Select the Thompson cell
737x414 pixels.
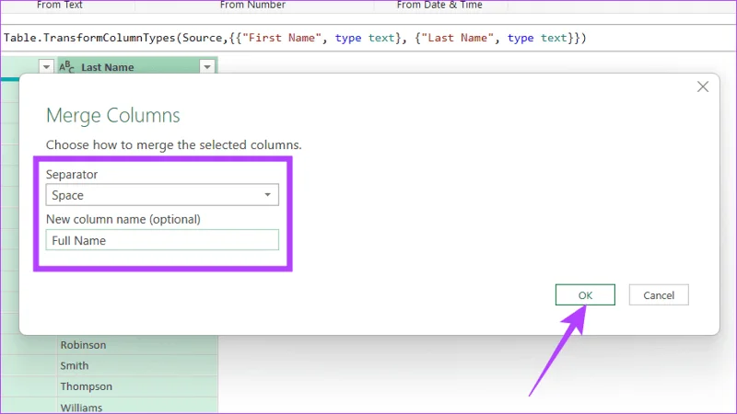pyautogui.click(x=137, y=386)
